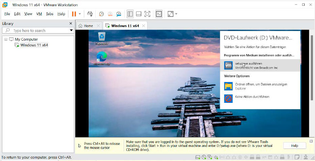
Task: Close the Home tab
Action: (x=98, y=26)
